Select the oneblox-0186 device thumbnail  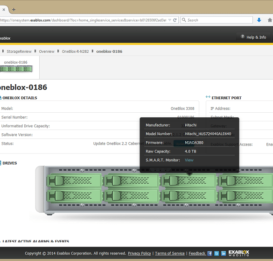16,69
